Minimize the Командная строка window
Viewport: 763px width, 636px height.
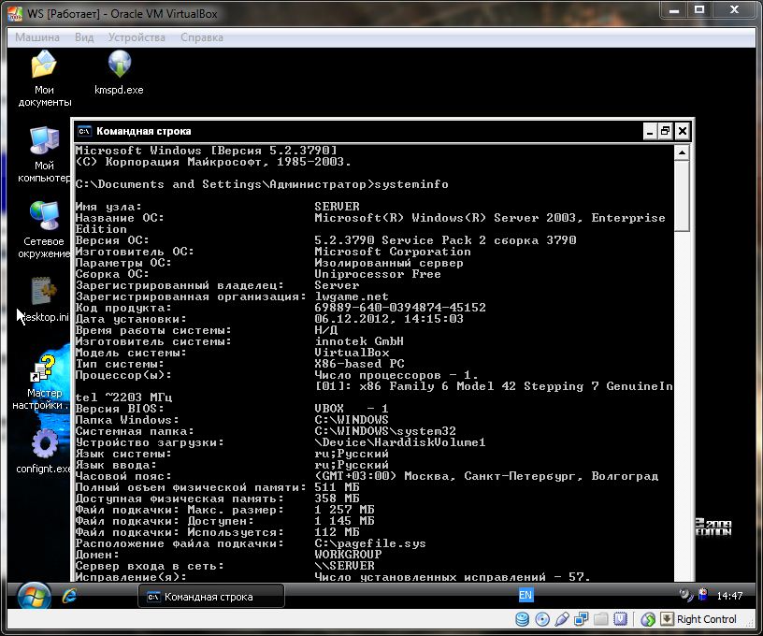pos(650,131)
